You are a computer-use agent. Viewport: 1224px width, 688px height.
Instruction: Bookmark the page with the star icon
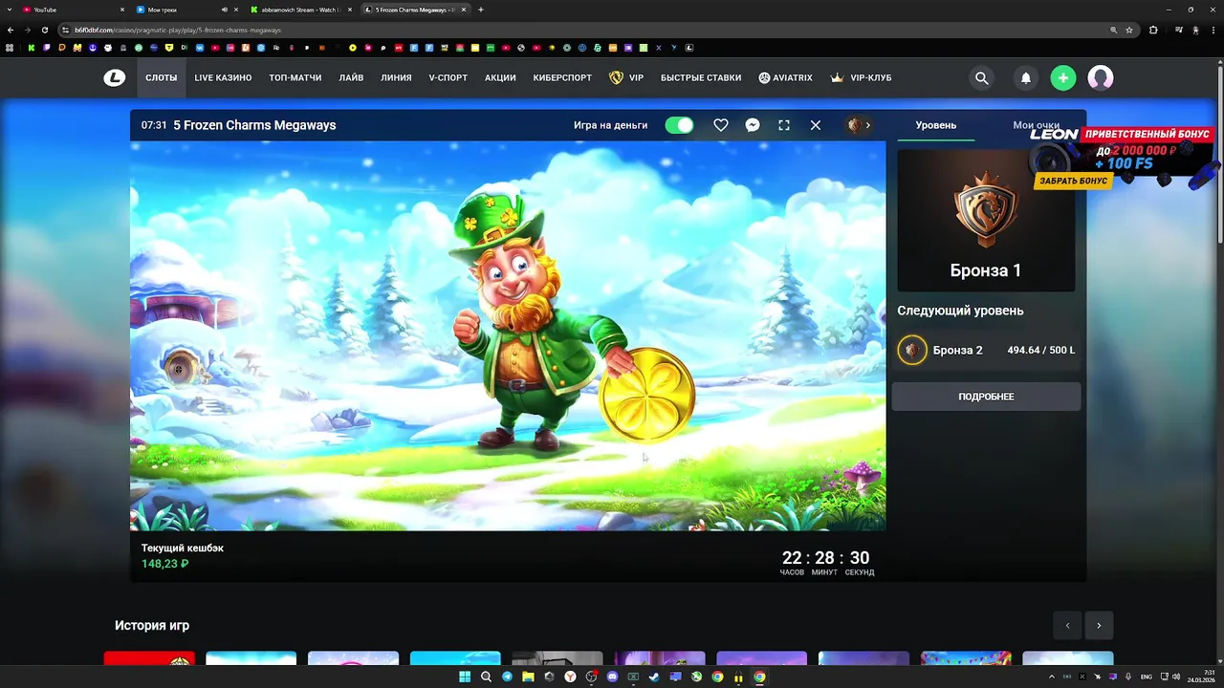pos(1129,30)
